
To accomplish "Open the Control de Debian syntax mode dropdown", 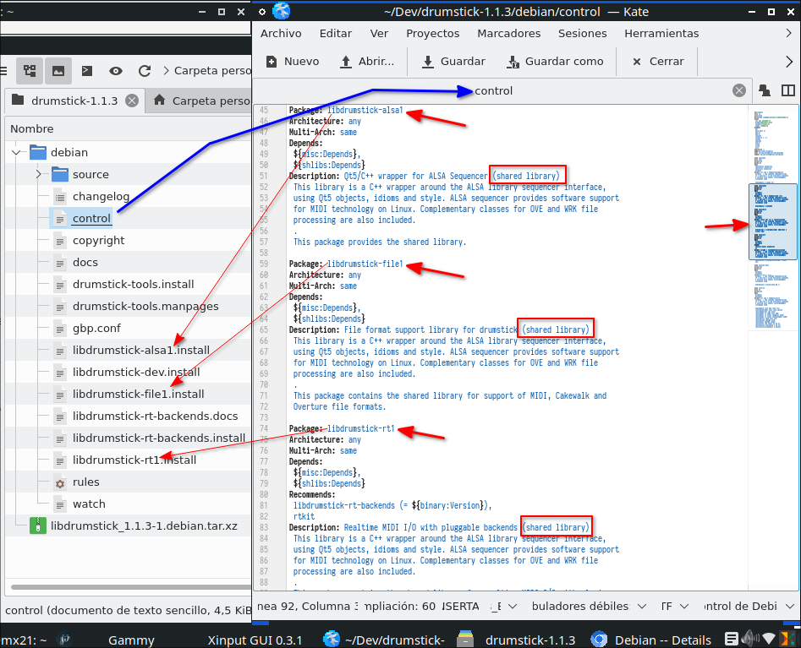I will [749, 606].
